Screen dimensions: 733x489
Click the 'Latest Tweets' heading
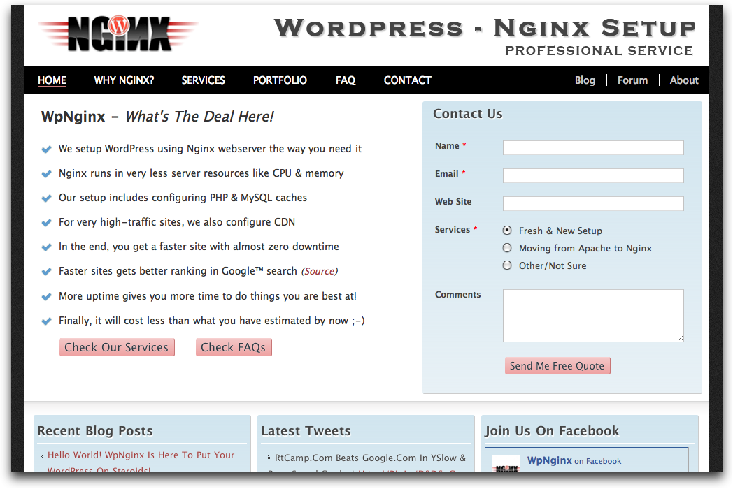tap(306, 430)
